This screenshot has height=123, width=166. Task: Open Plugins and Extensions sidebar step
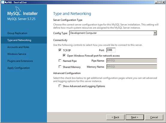tap(20, 61)
